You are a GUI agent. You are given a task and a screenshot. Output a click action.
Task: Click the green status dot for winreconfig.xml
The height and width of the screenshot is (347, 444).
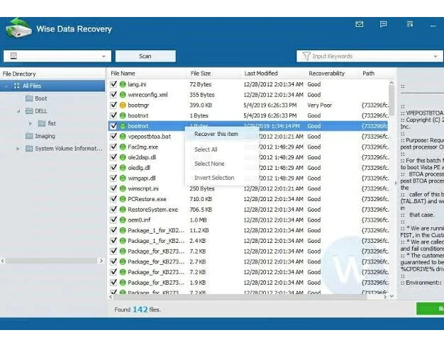tap(123, 95)
